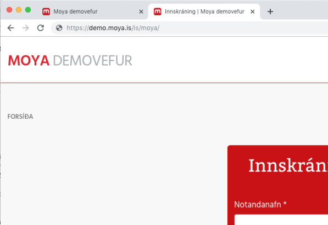Screen dimensions: 328x225
Task: View site information via globe icon
Action: tap(59, 28)
